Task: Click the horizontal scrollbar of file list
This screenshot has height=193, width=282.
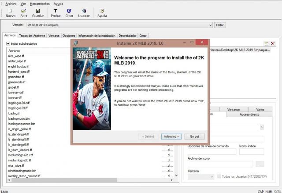Action: pos(64,180)
